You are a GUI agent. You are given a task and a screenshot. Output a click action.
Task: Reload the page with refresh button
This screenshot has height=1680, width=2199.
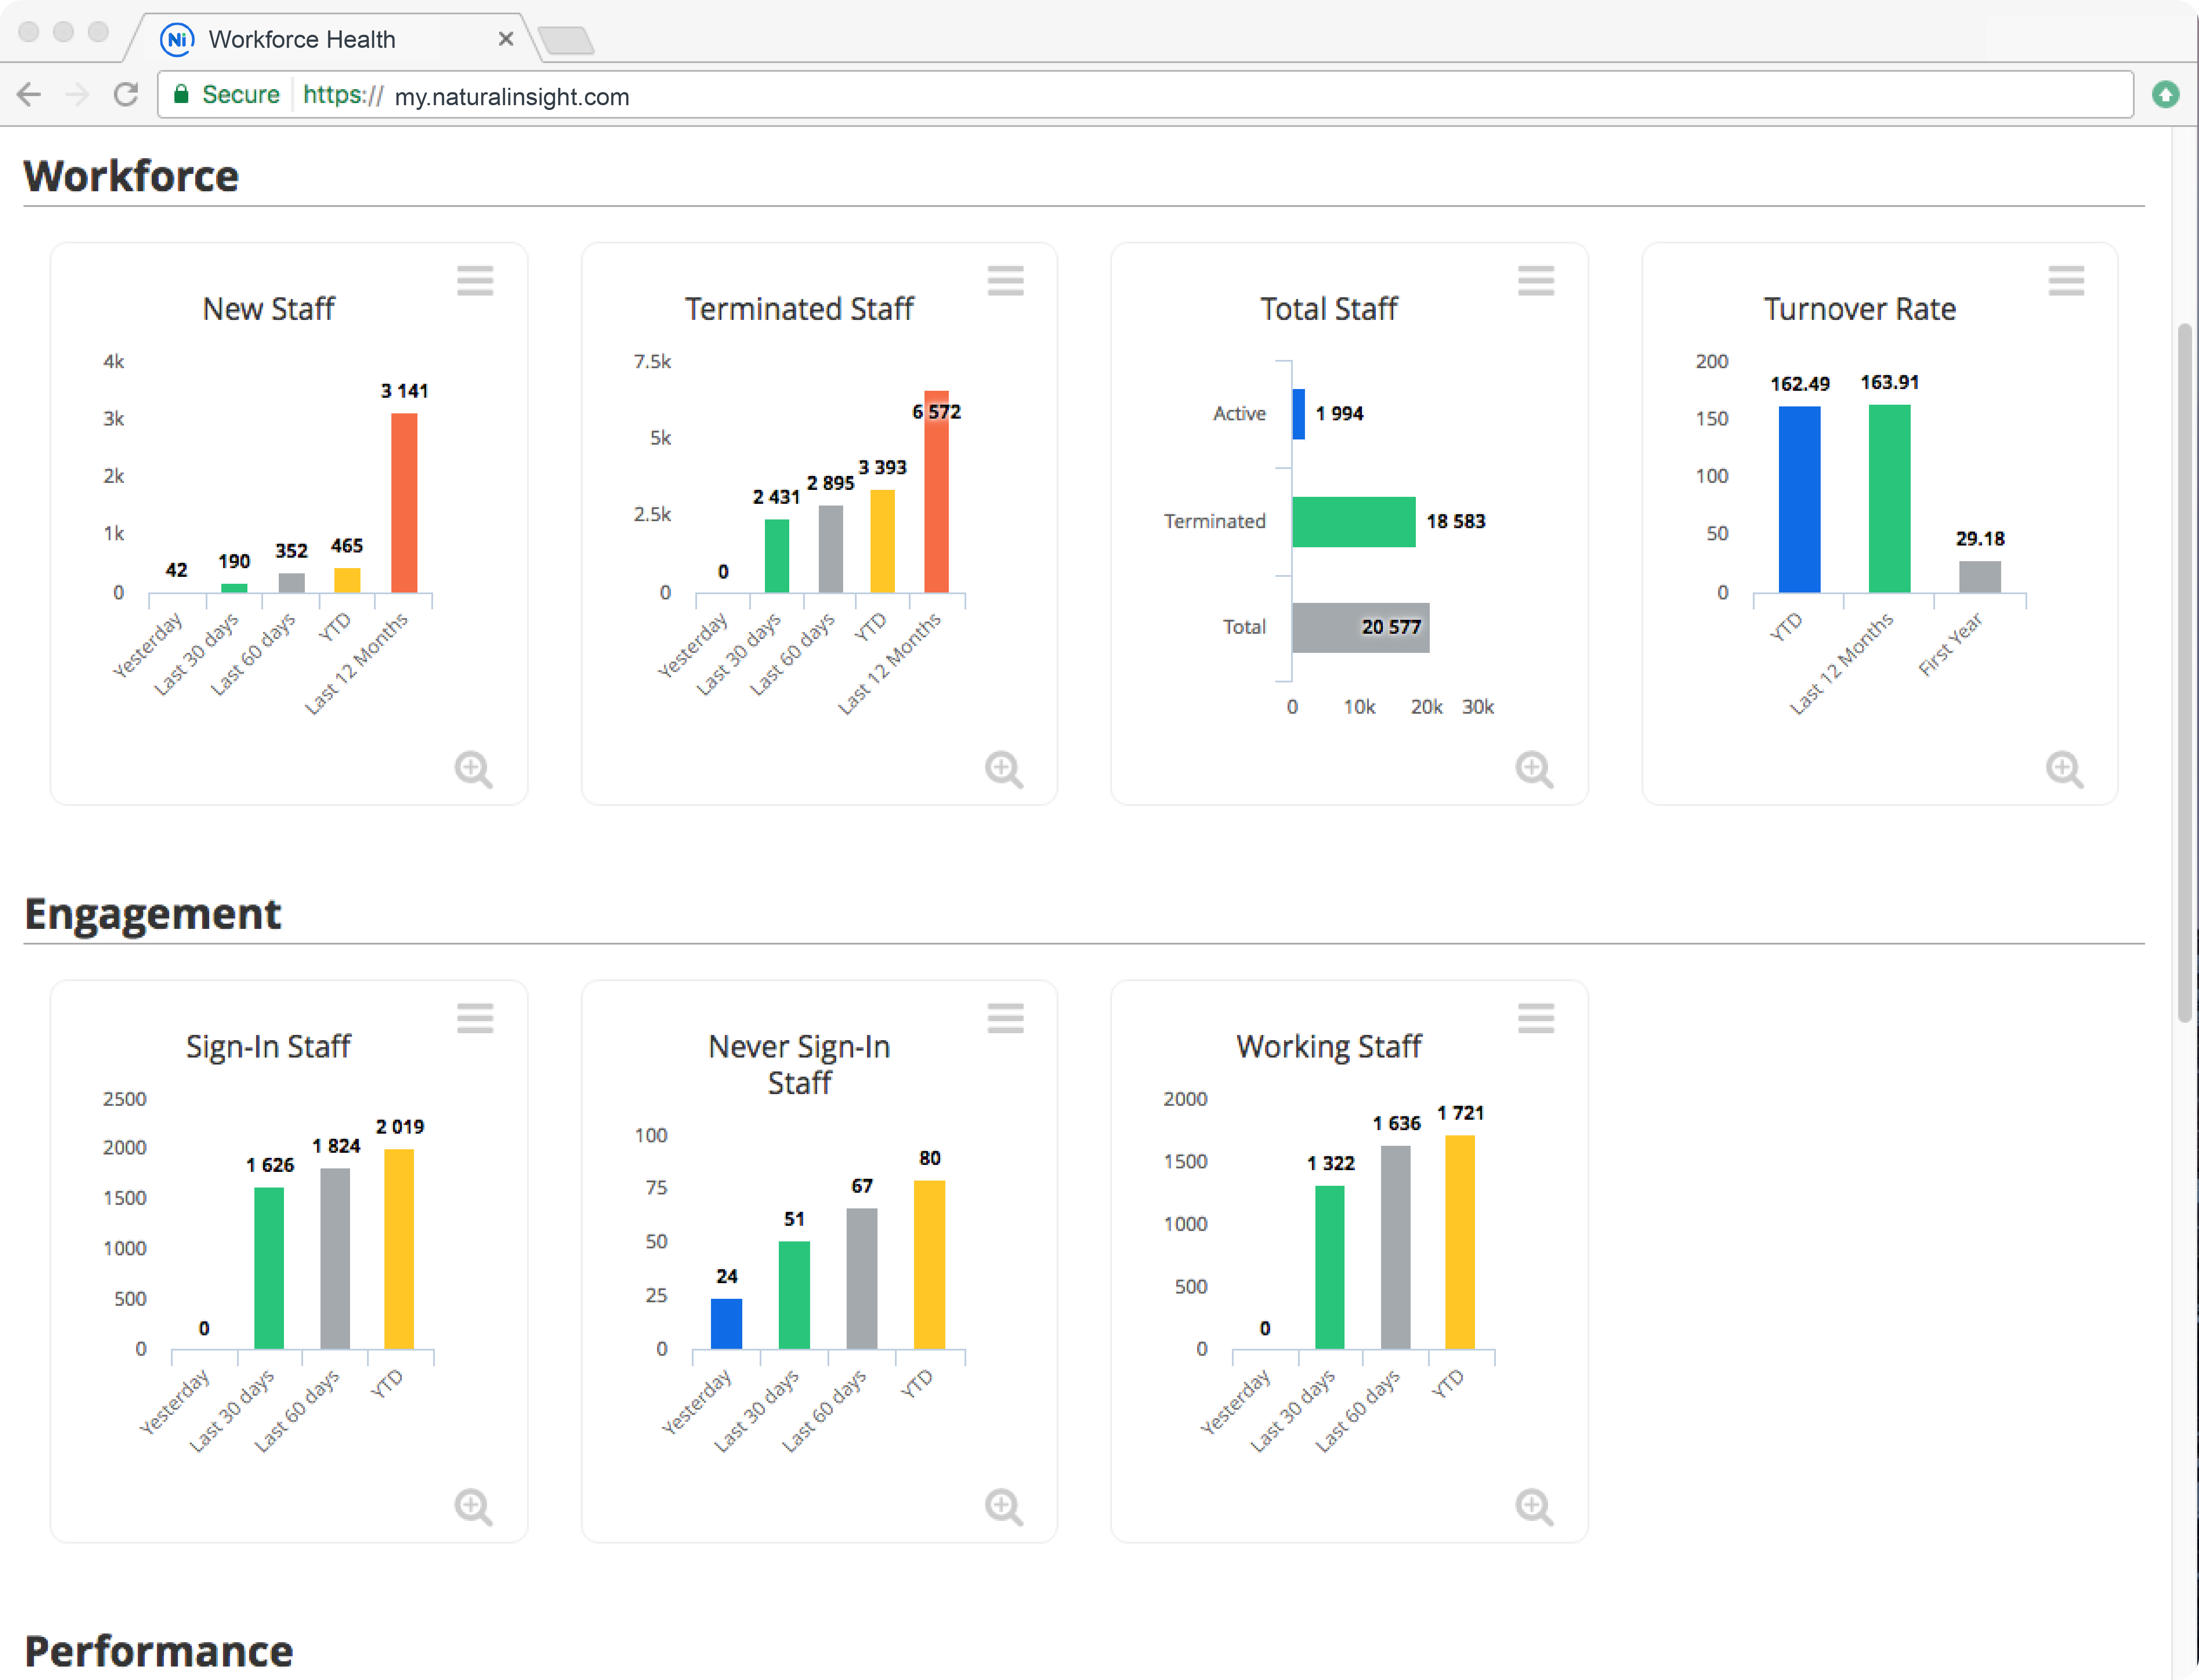[126, 95]
